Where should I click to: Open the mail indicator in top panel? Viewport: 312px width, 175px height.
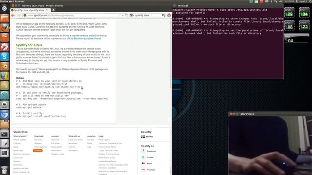[x=267, y=1]
